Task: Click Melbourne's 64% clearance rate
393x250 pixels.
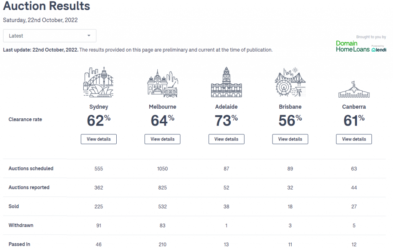Action: (x=162, y=120)
